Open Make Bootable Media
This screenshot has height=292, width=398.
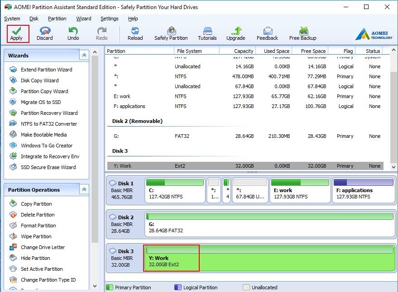click(x=43, y=135)
